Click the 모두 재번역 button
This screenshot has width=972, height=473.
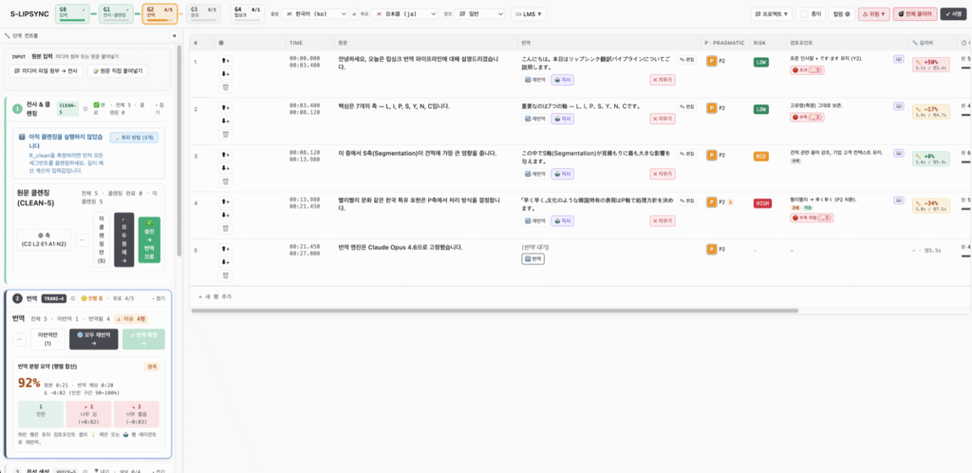(94, 339)
